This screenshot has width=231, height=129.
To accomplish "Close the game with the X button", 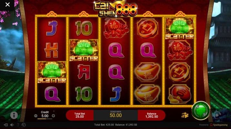I will (x=7, y=5).
